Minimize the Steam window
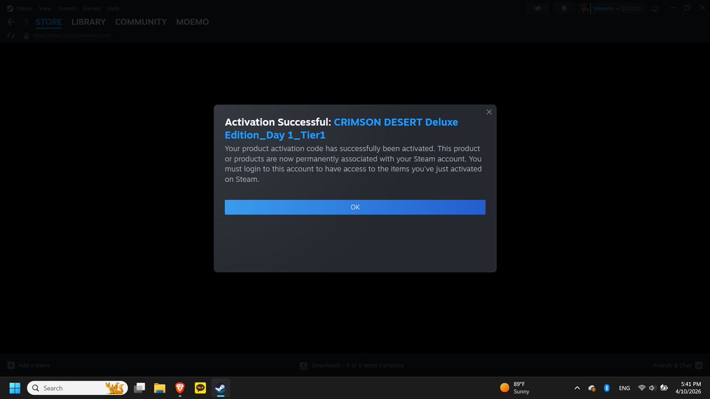This screenshot has height=399, width=710. (673, 8)
